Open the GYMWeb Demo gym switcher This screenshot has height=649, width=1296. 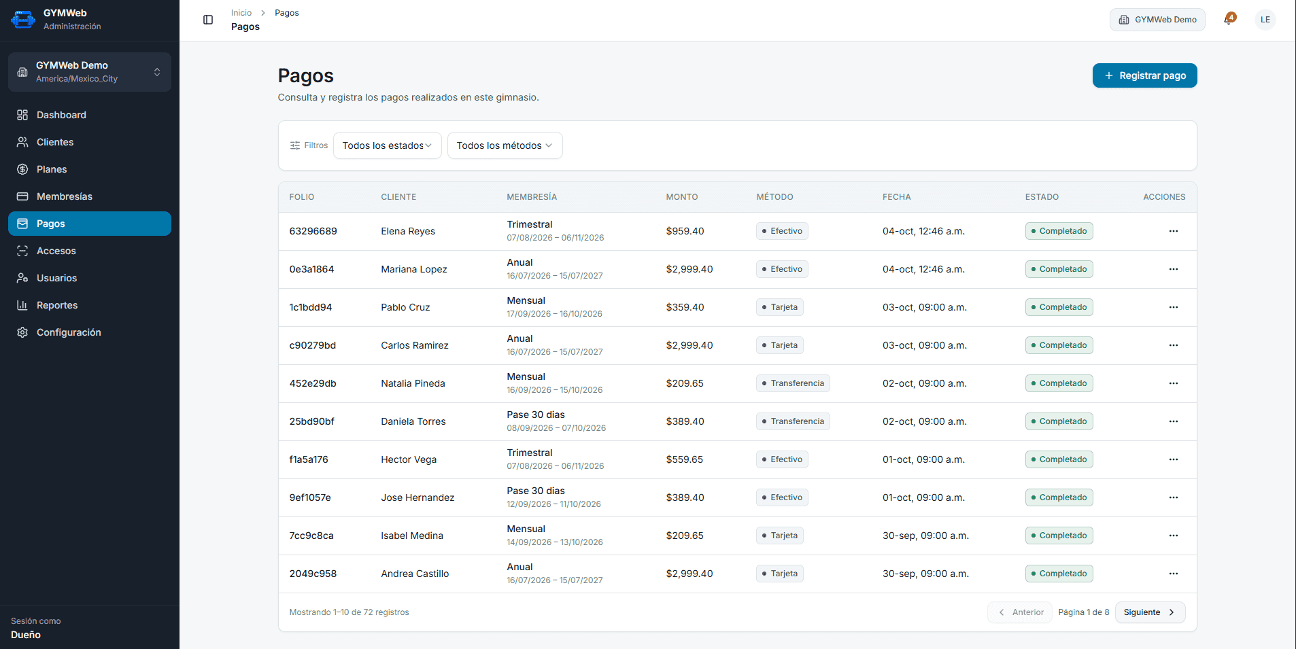point(90,71)
